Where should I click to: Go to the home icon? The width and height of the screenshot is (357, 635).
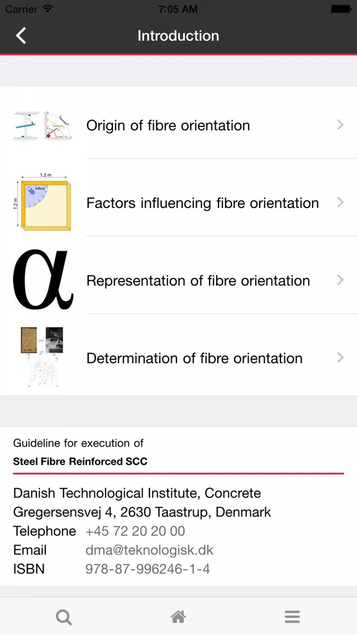pos(178,617)
